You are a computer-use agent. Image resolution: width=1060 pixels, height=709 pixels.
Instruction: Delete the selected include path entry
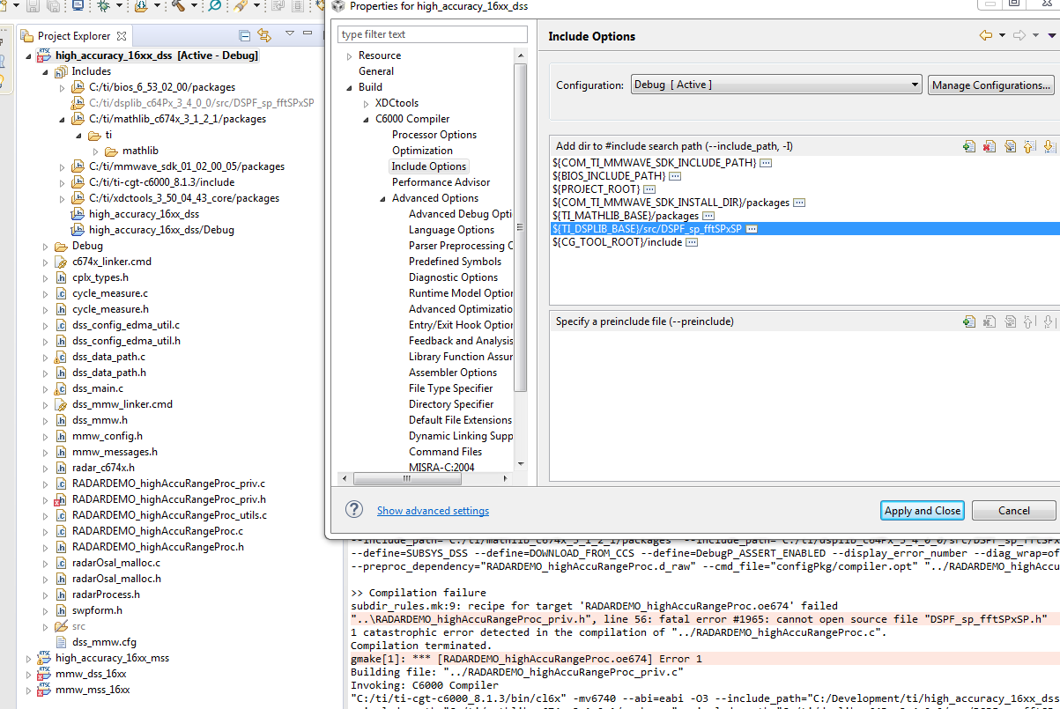989,145
